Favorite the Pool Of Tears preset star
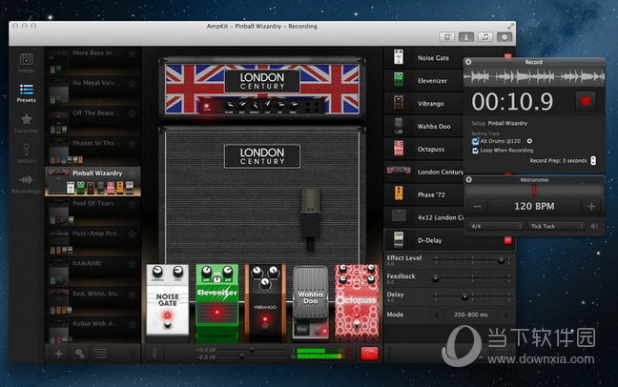 tap(132, 203)
